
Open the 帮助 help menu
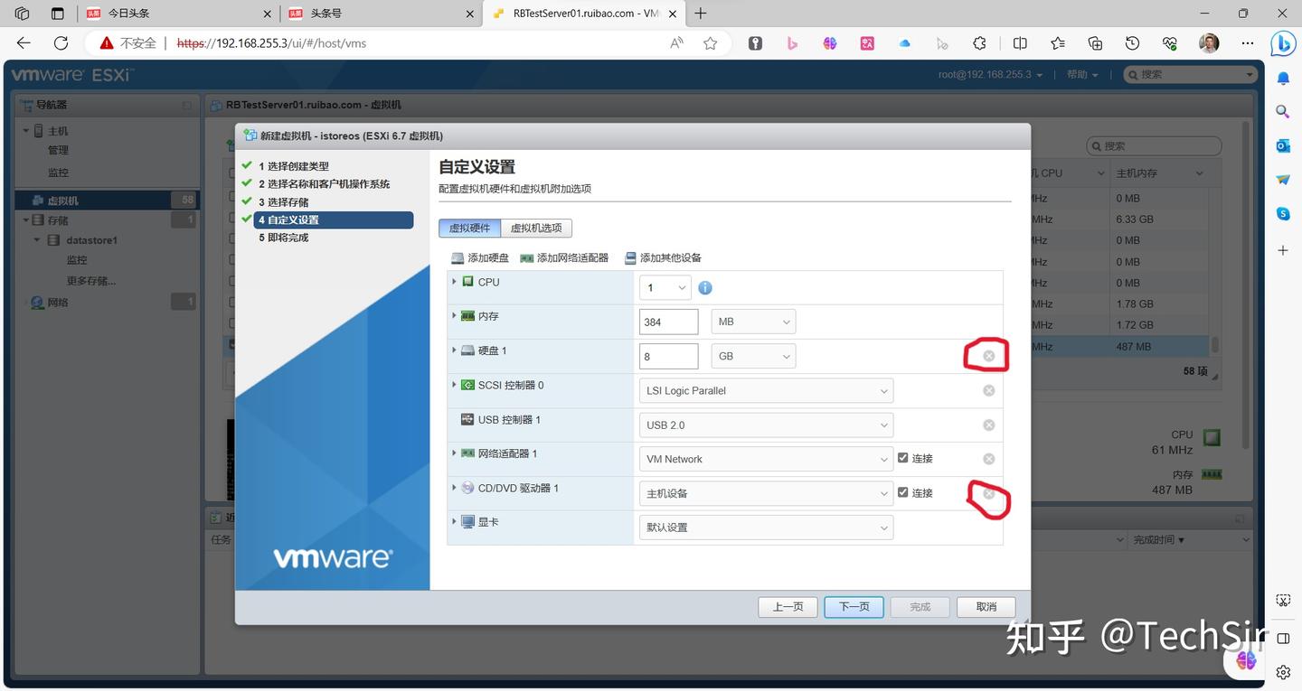pyautogui.click(x=1082, y=75)
